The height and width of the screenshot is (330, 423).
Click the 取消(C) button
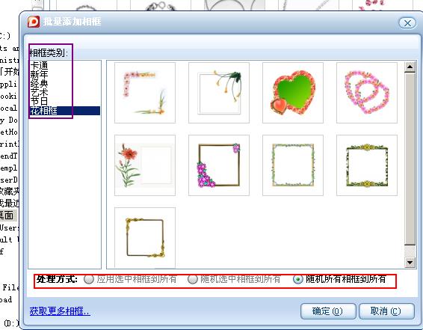click(x=386, y=311)
